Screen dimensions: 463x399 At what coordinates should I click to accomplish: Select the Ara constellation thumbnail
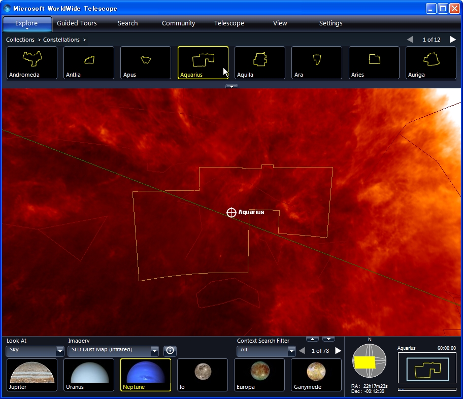click(317, 62)
